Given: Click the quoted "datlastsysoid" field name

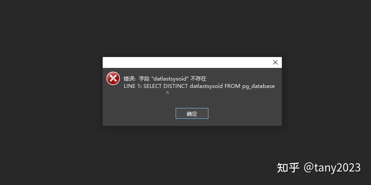Looking at the screenshot, I should 170,78.
